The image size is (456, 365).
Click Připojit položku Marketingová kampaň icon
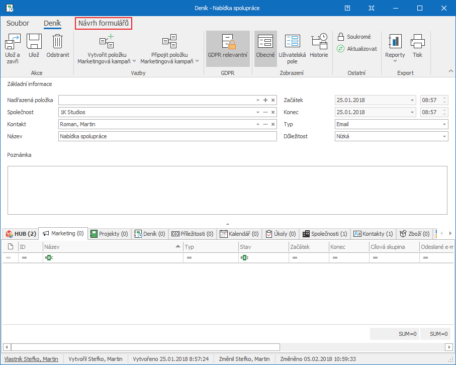click(x=169, y=41)
